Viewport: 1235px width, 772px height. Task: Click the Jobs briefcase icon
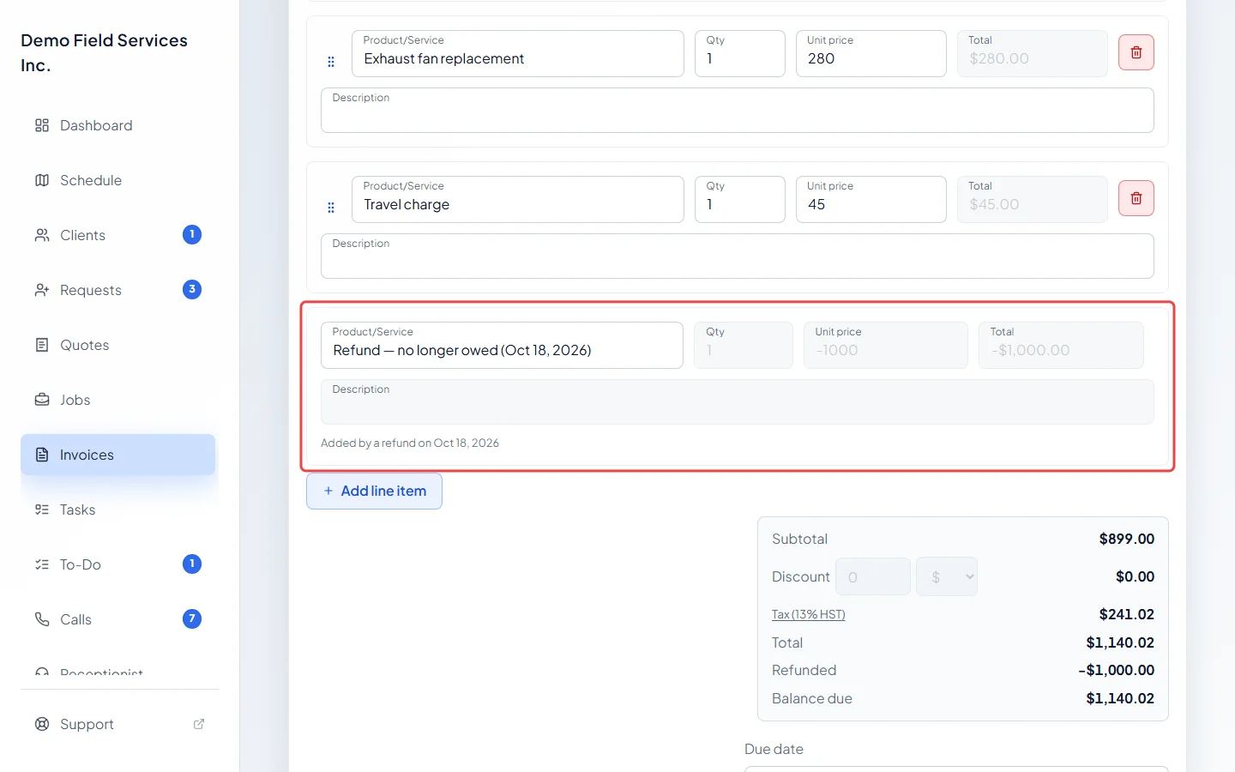click(42, 400)
